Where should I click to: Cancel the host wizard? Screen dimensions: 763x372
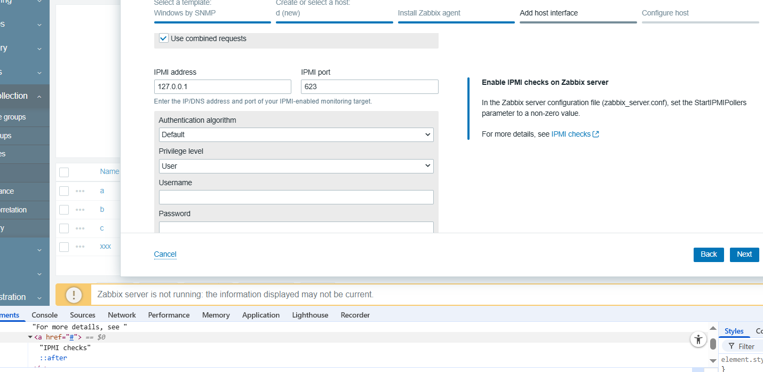point(165,254)
